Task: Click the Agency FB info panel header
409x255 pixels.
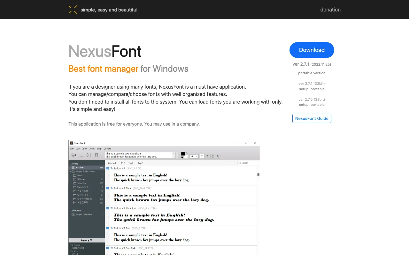Action: tap(87, 240)
